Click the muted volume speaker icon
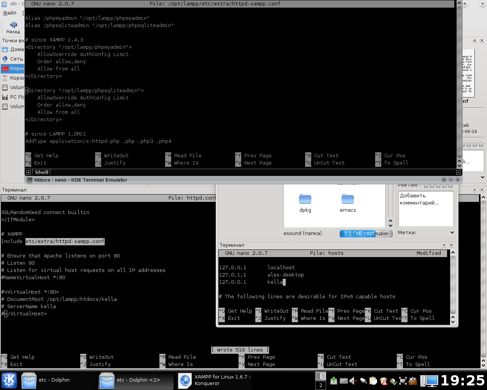Image resolution: width=487 pixels, height=390 pixels. (353, 380)
